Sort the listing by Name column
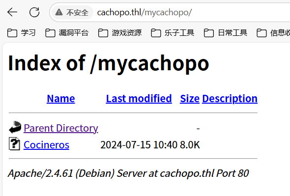The image size is (290, 196). coord(61,99)
